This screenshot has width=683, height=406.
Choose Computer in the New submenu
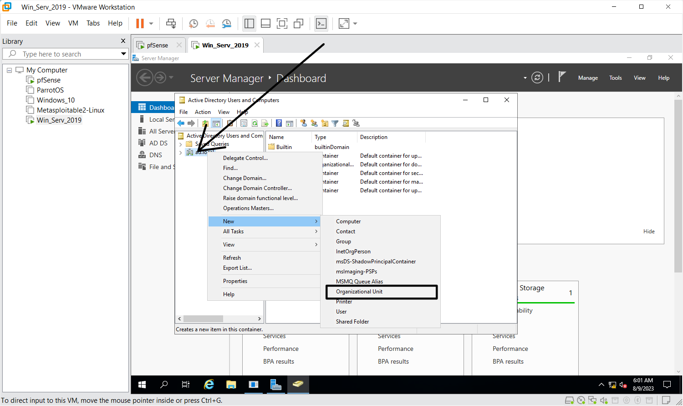(381, 221)
